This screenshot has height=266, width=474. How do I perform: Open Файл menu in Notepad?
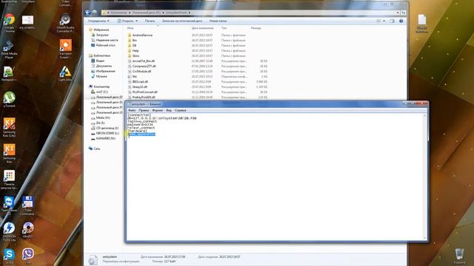[x=132, y=110]
